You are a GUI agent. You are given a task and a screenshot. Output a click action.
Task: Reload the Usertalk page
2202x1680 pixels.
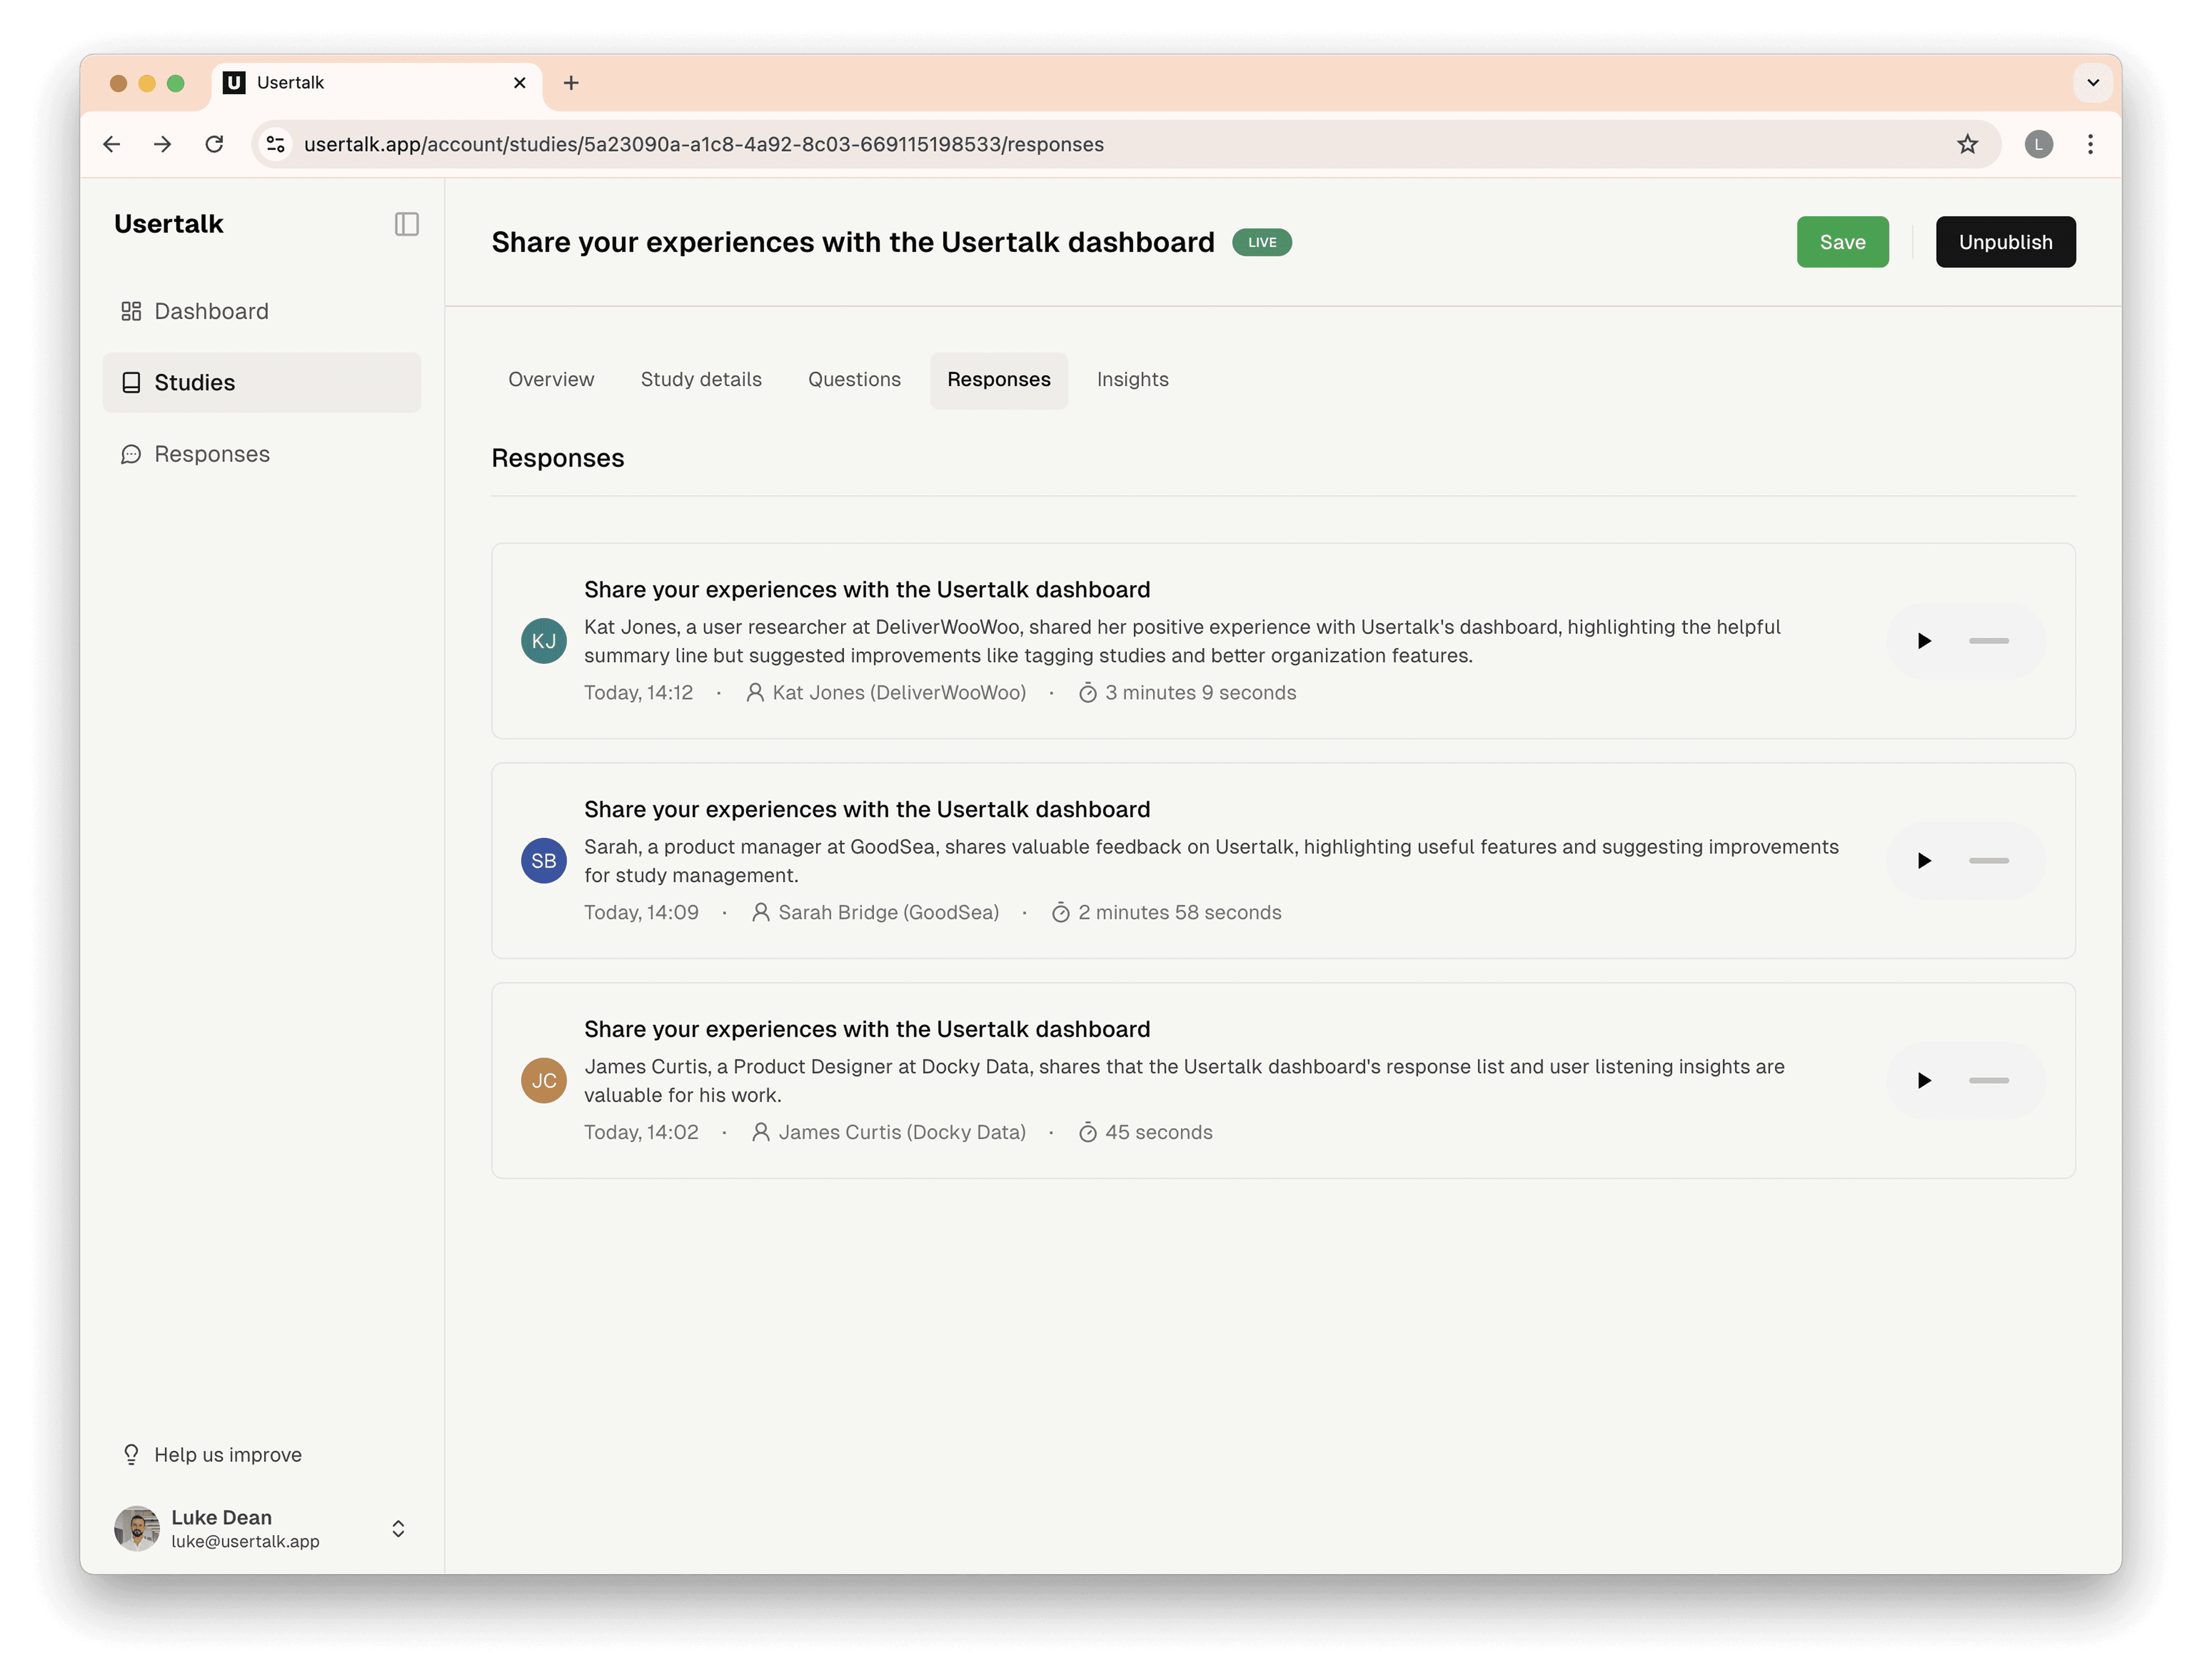pyautogui.click(x=214, y=144)
